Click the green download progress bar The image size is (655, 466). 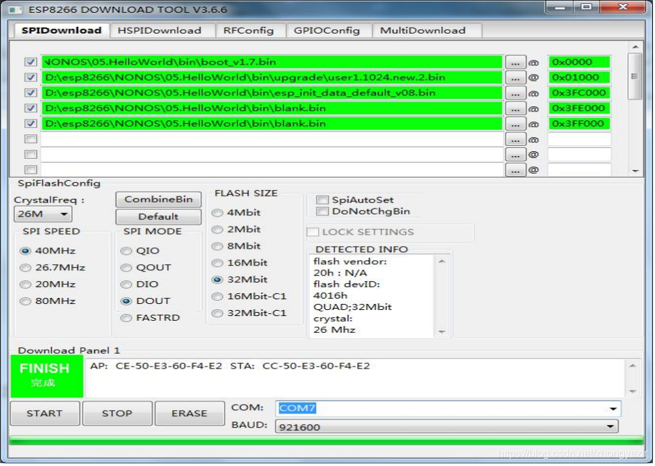(326, 440)
